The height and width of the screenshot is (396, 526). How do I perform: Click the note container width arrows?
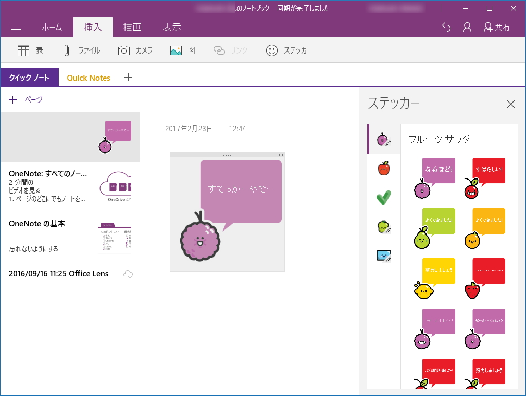281,155
